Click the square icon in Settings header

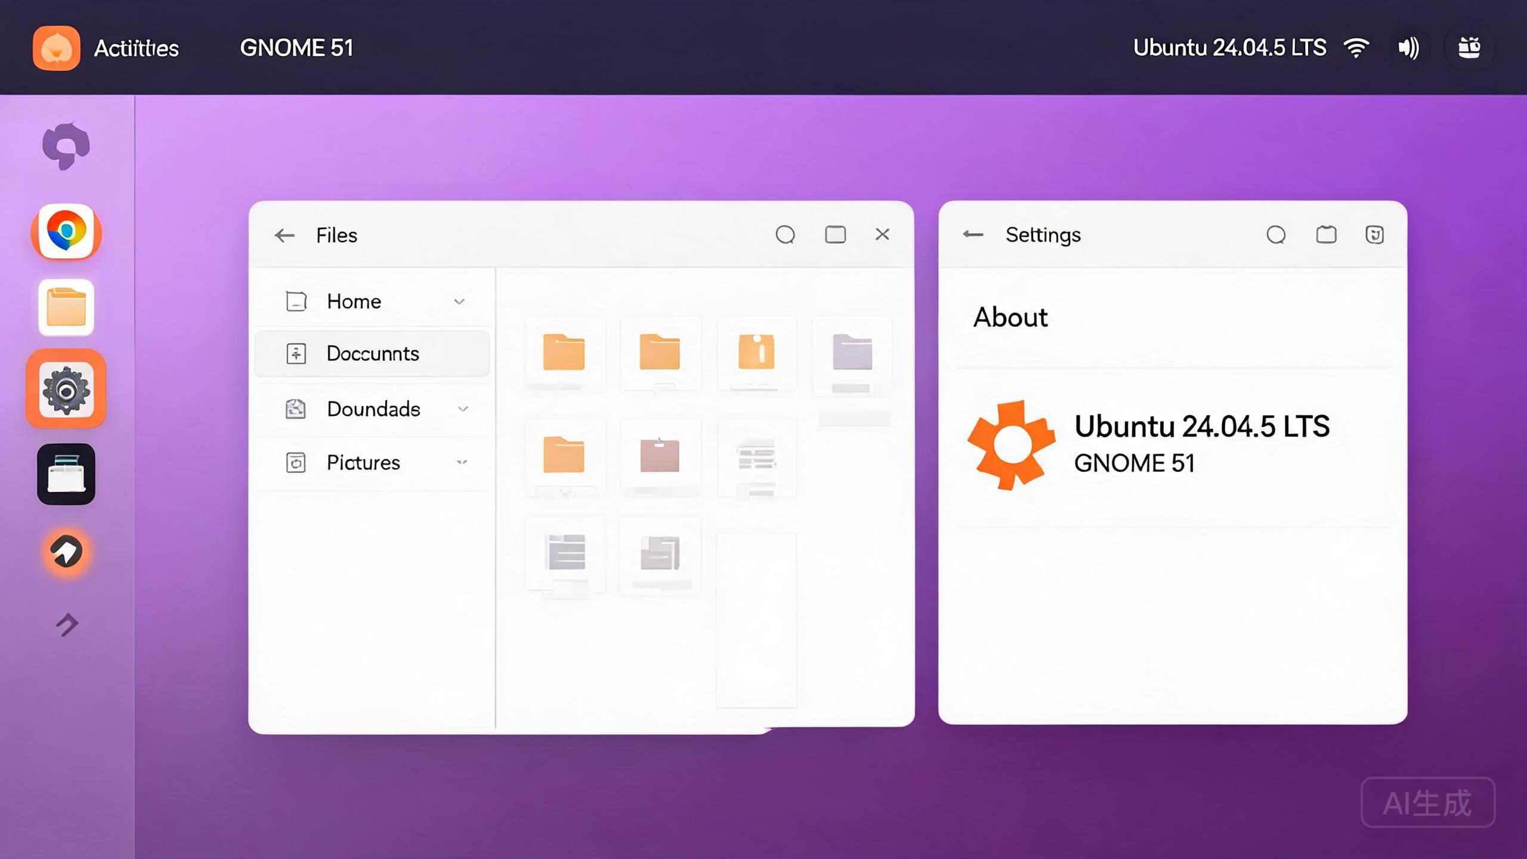(x=1326, y=234)
